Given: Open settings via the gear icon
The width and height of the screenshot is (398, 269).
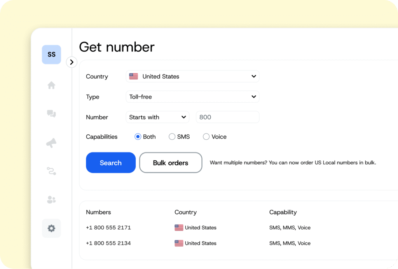Looking at the screenshot, I should (x=51, y=228).
